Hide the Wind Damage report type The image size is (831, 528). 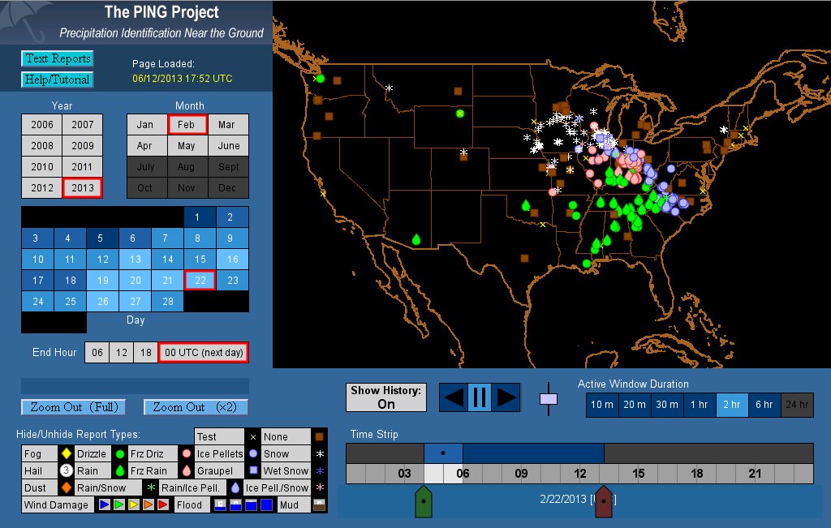click(56, 504)
